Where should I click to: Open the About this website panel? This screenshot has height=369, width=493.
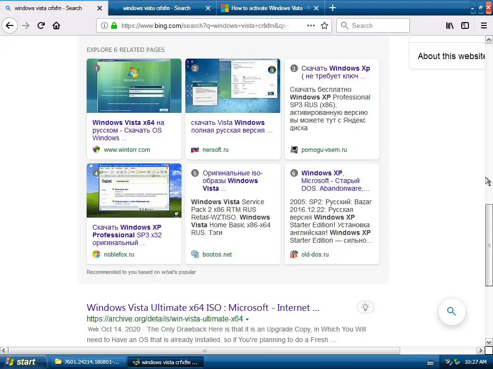pos(451,56)
